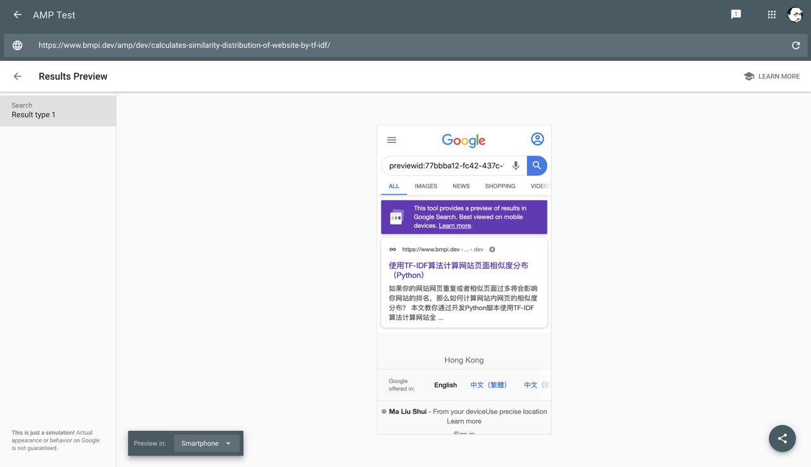Click the microphone voice search icon
Viewport: 811px width, 467px height.
[x=516, y=166]
